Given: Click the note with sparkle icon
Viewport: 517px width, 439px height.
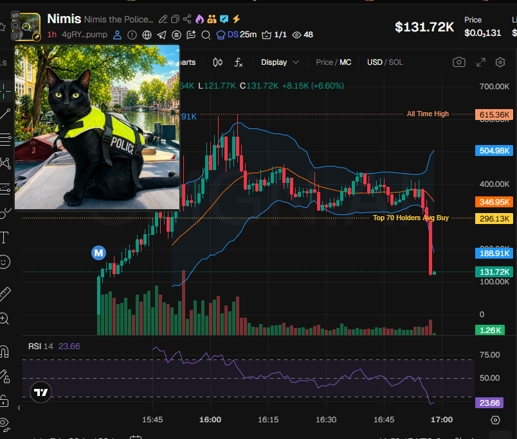Looking at the screenshot, I should [x=191, y=35].
